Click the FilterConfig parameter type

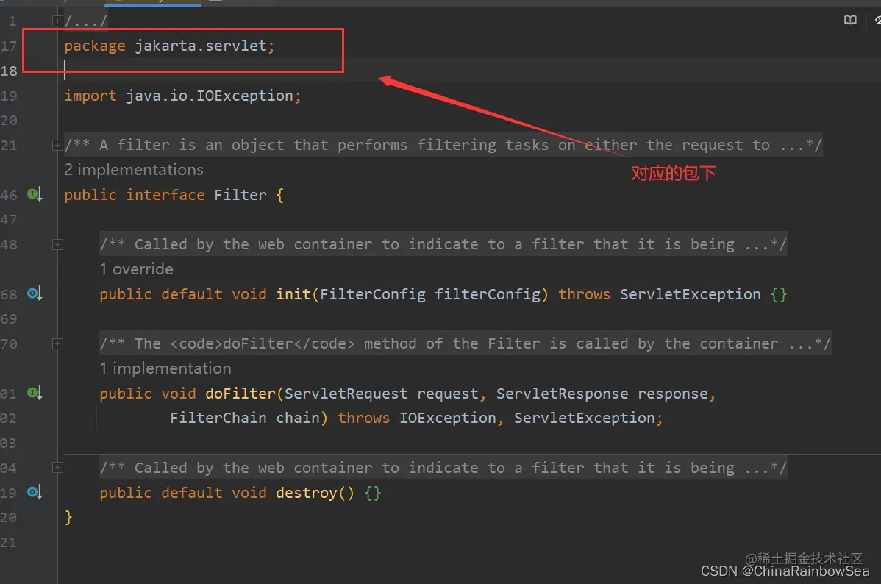click(x=373, y=294)
